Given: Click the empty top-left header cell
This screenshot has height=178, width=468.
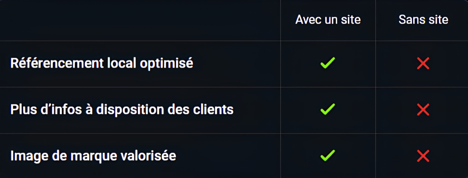Looking at the screenshot, I should click(x=140, y=20).
